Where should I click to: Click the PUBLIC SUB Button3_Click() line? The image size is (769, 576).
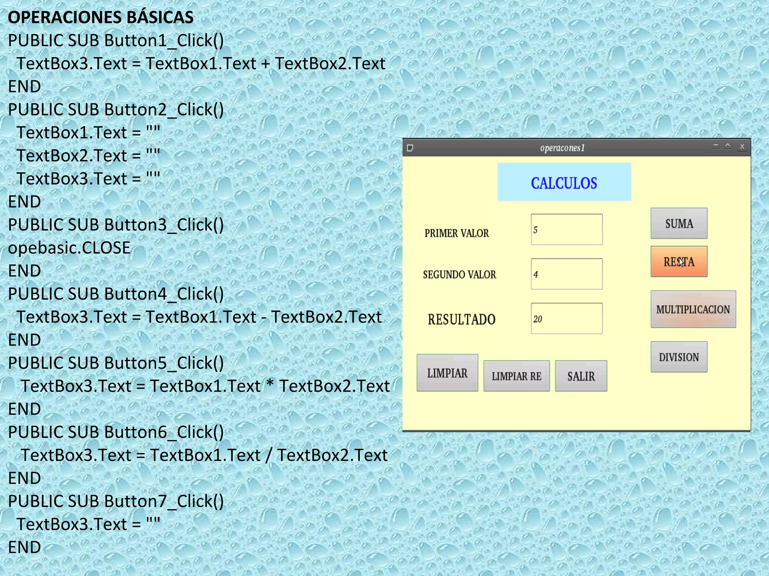(116, 225)
